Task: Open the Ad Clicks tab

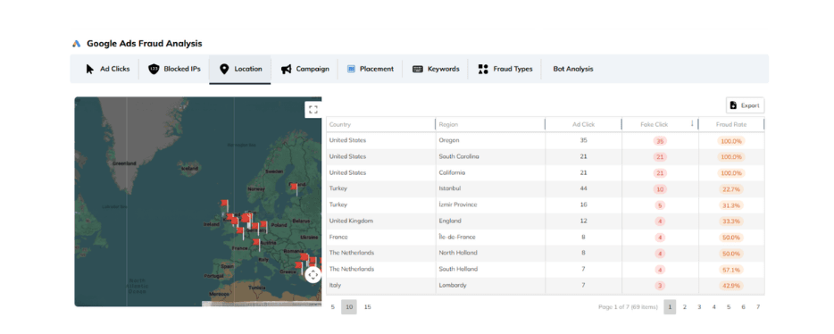Action: [x=107, y=69]
